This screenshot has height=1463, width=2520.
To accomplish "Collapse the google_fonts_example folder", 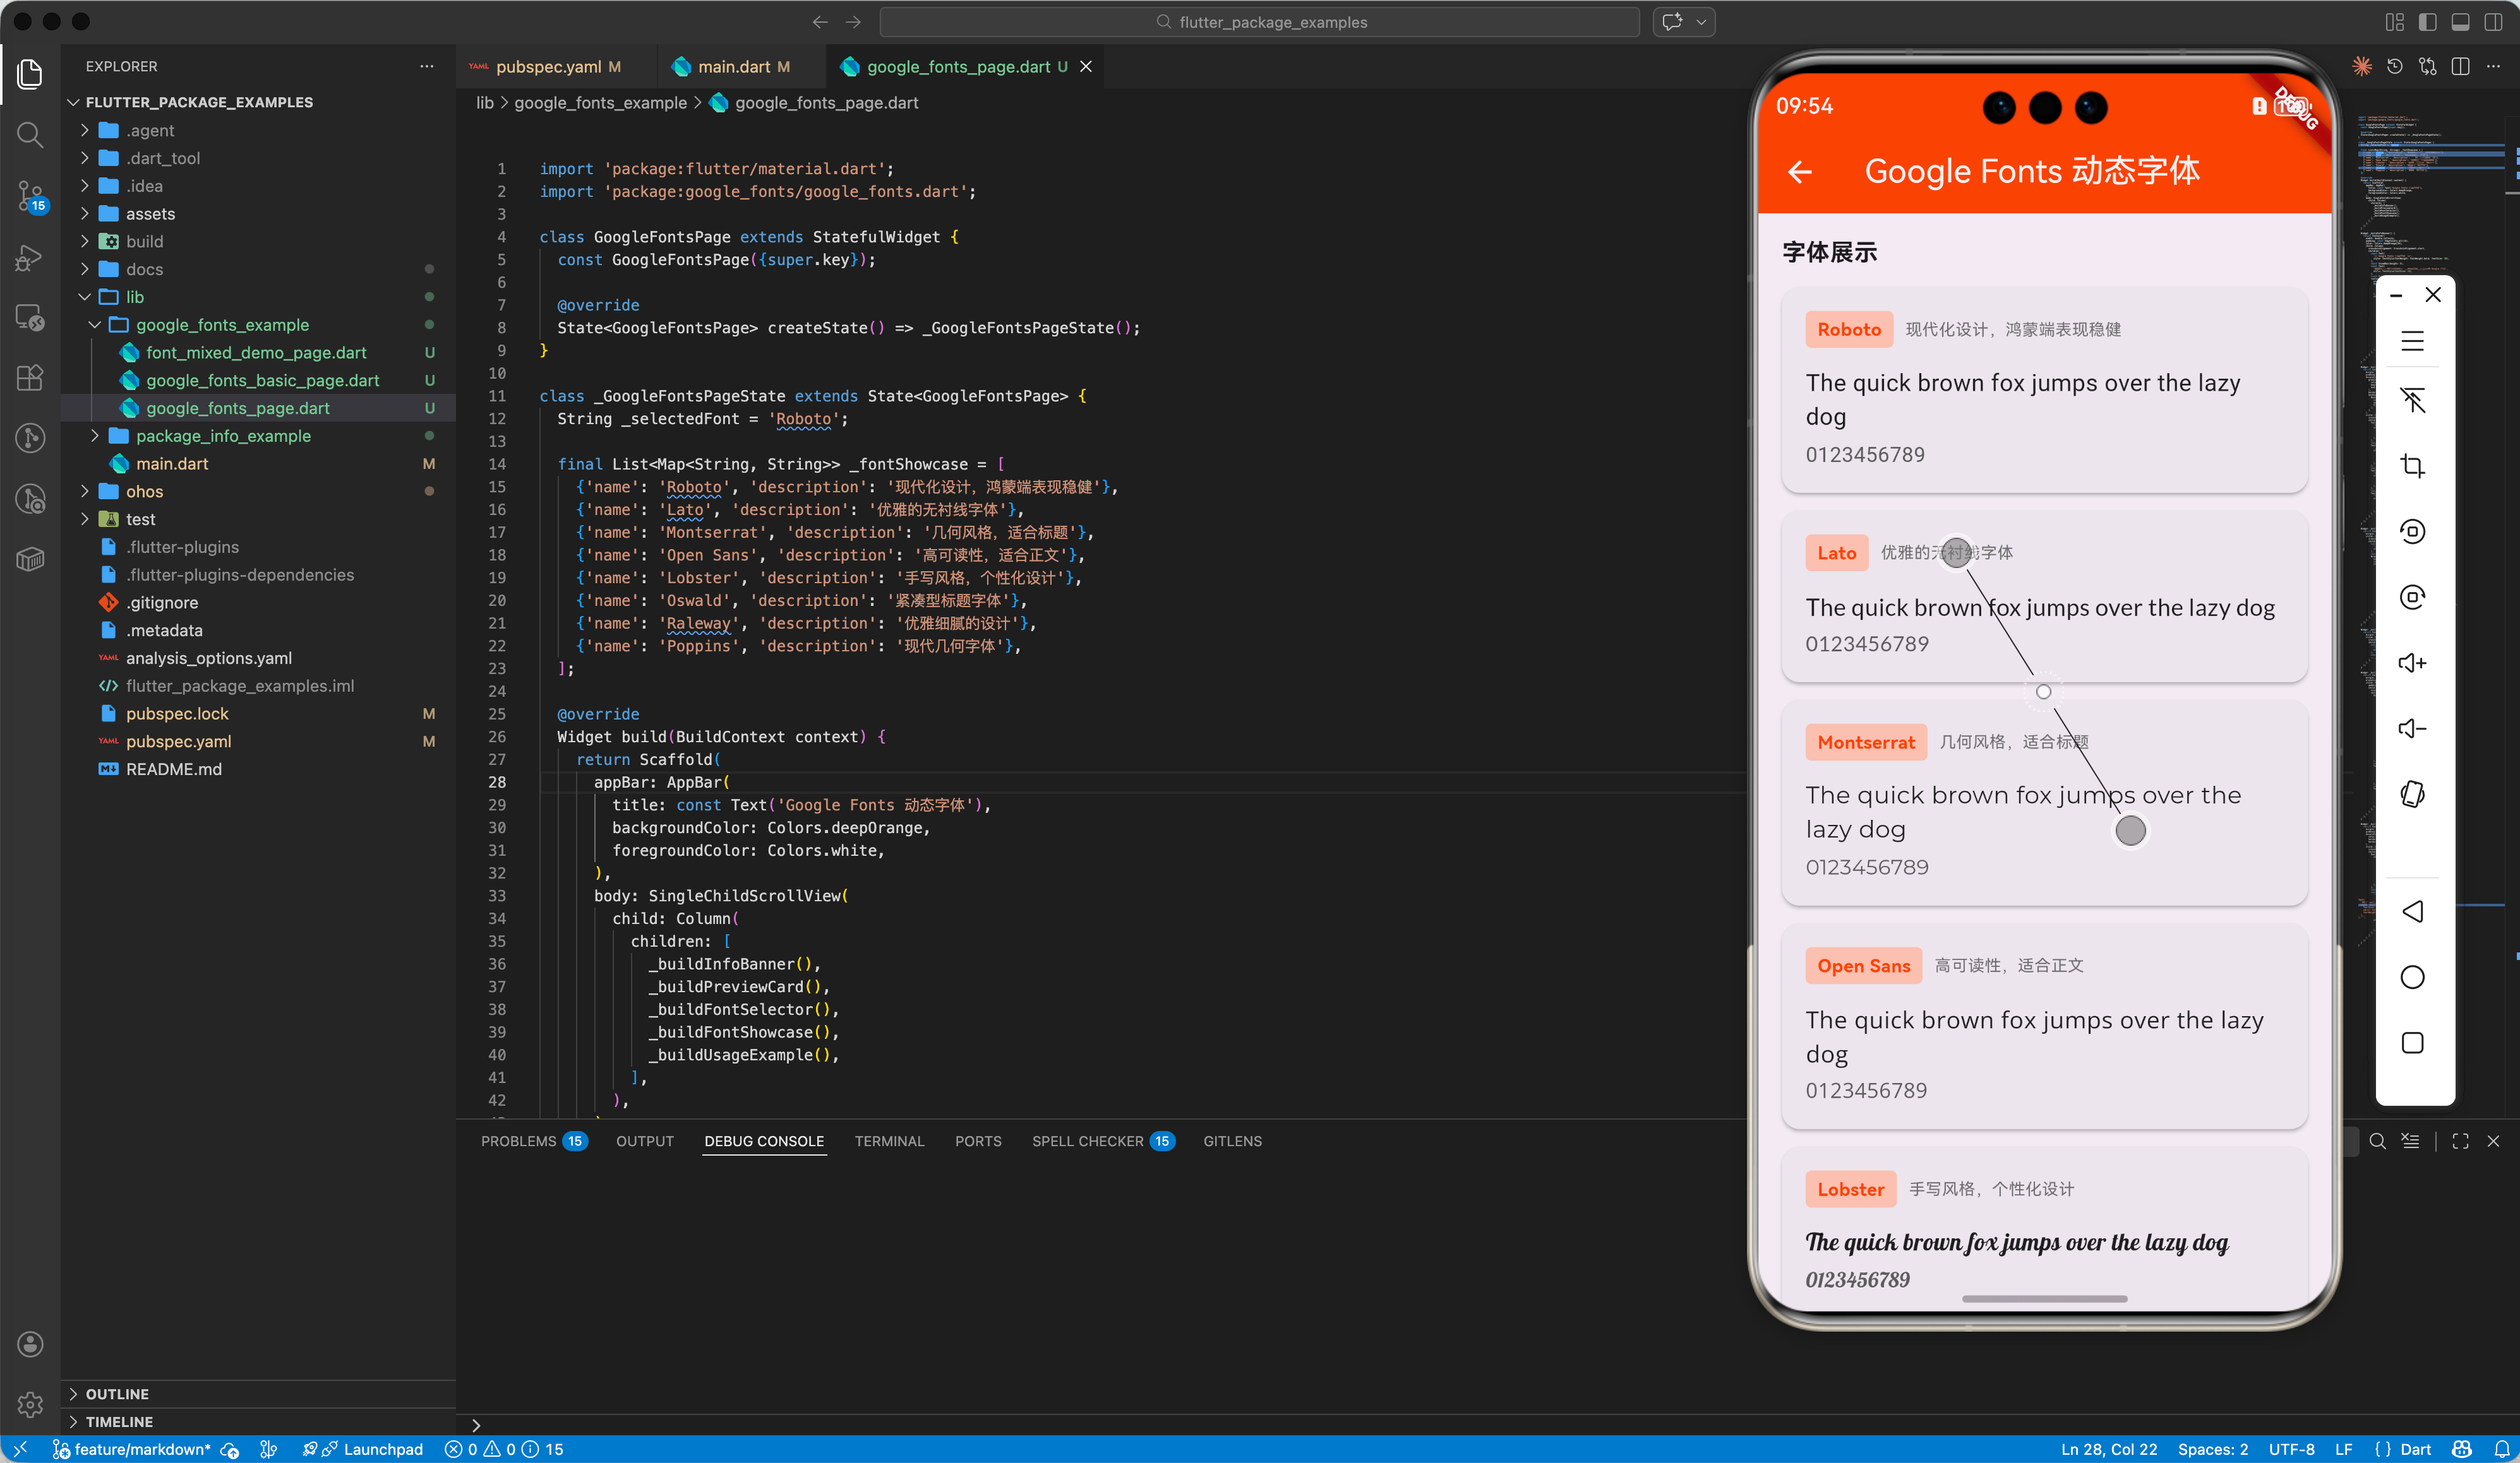I will tap(222, 325).
